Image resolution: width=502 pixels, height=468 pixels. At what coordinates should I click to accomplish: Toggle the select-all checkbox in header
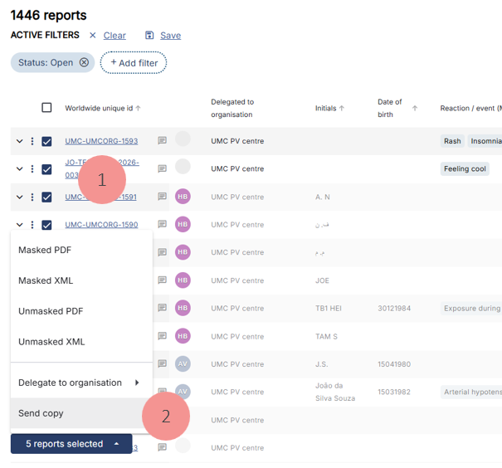(46, 108)
